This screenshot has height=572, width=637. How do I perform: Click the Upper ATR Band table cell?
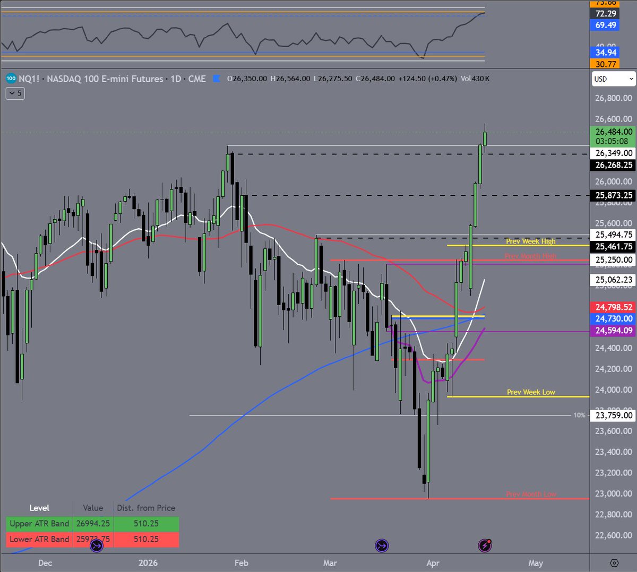pyautogui.click(x=39, y=524)
